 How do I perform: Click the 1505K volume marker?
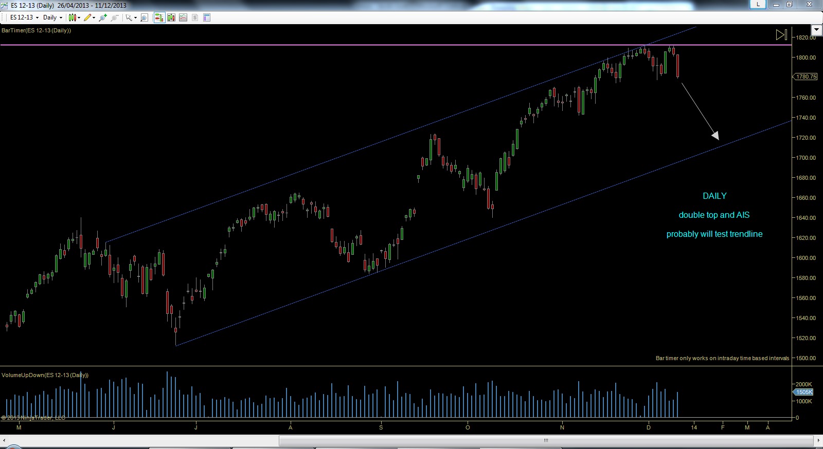tap(803, 392)
